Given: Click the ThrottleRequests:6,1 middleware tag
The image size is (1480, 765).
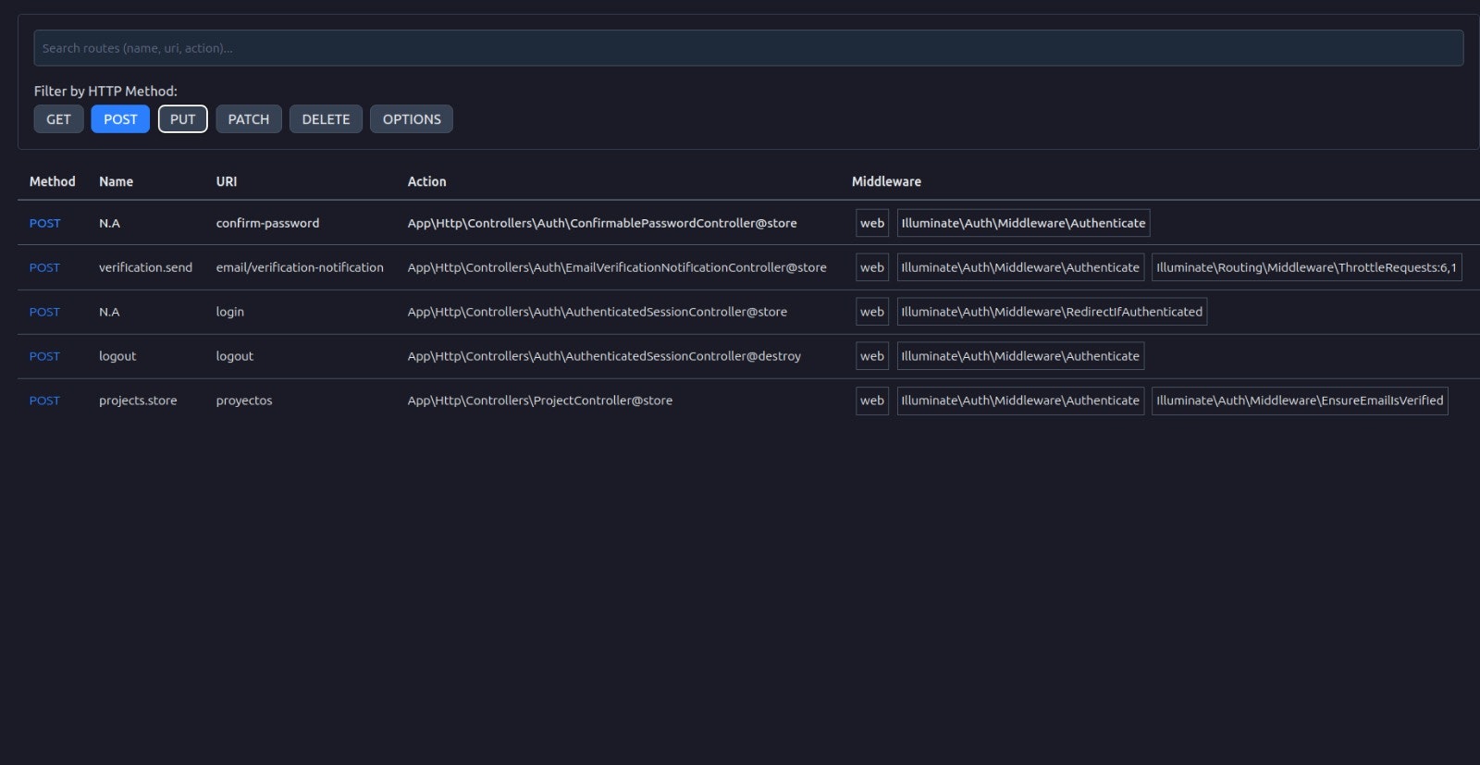Looking at the screenshot, I should [x=1306, y=267].
